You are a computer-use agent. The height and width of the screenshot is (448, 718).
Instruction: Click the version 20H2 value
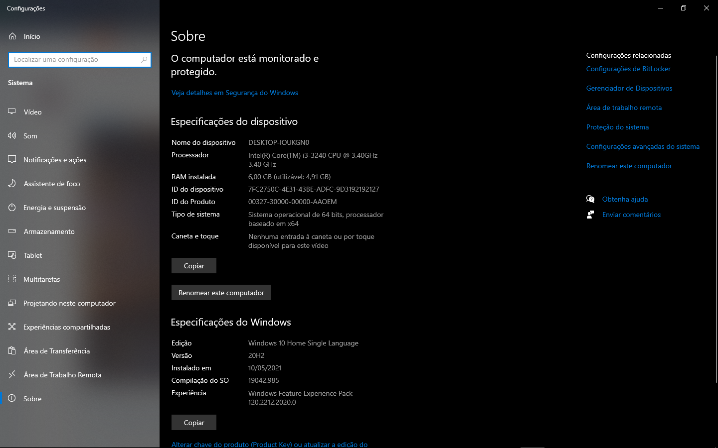click(256, 355)
